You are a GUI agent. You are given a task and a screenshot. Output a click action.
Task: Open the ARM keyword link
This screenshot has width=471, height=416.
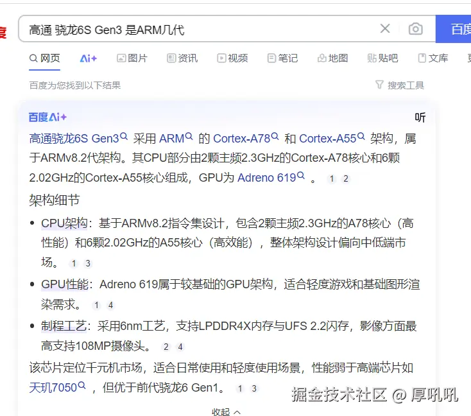(x=171, y=139)
